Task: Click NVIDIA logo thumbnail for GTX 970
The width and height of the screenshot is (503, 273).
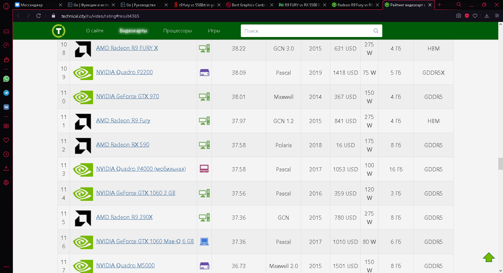Action: [83, 97]
